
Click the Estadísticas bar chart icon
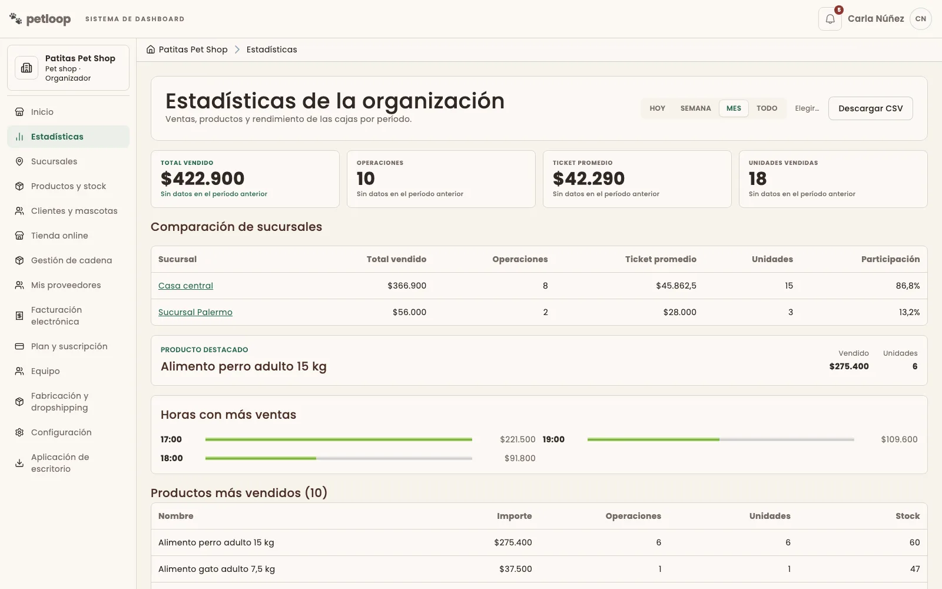coord(19,137)
